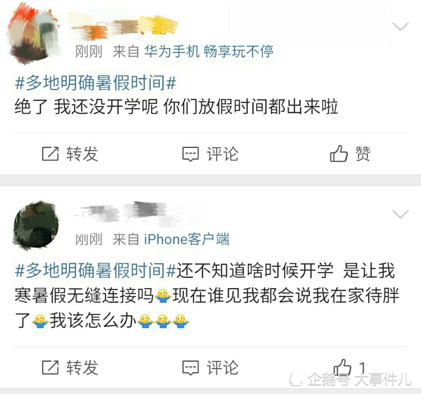This screenshot has width=421, height=394.
Task: Open hashtag #多地明确暑假时间# in second post
Action: [96, 270]
